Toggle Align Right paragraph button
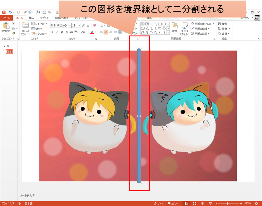 111,32
